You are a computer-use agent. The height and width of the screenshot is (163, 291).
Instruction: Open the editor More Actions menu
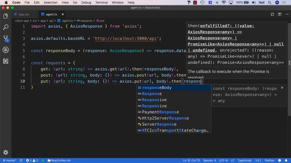(x=287, y=14)
